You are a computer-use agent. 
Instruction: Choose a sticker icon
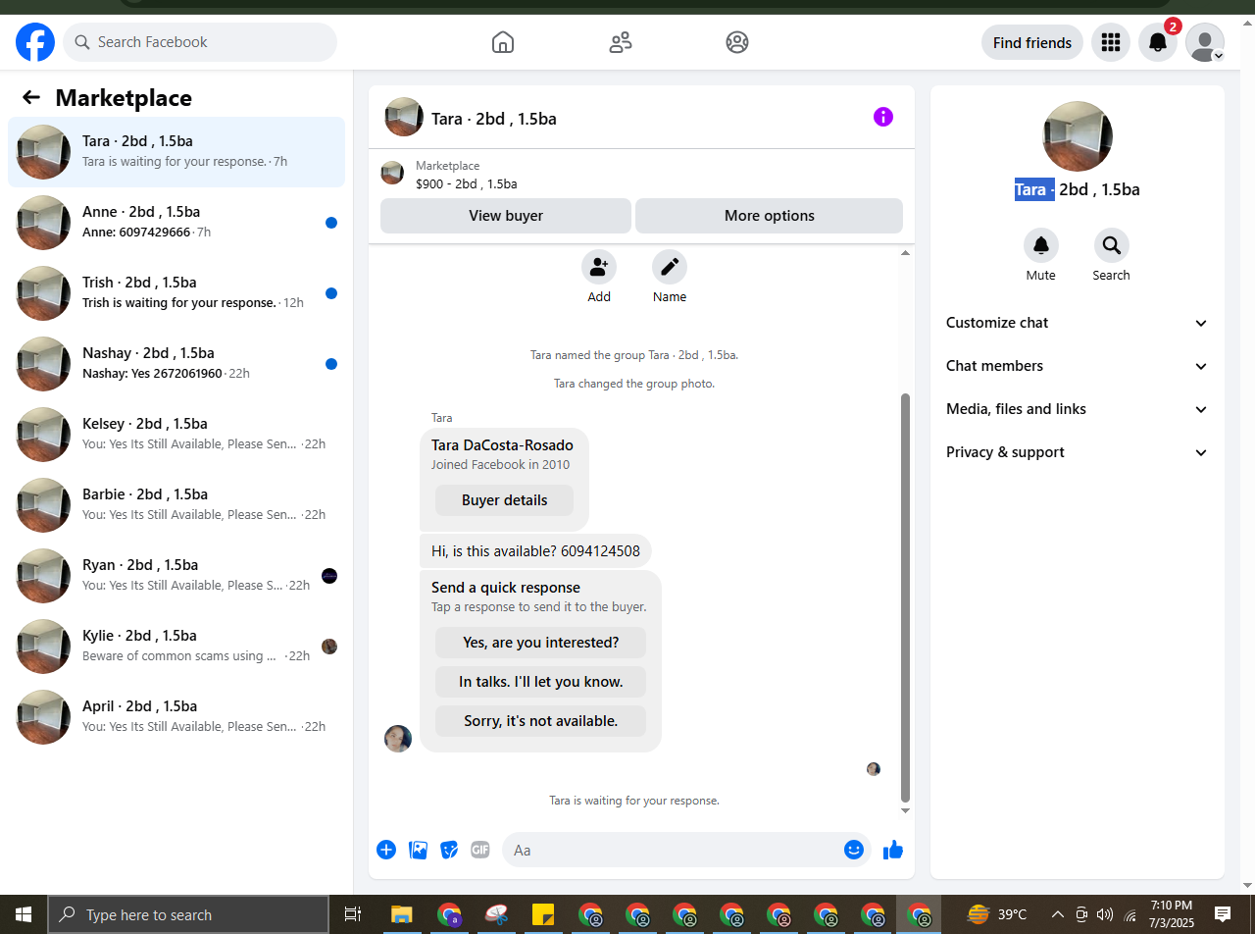[449, 850]
